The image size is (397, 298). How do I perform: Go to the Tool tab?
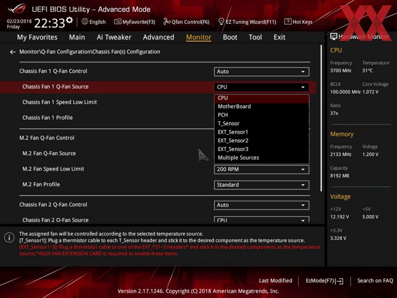click(255, 37)
